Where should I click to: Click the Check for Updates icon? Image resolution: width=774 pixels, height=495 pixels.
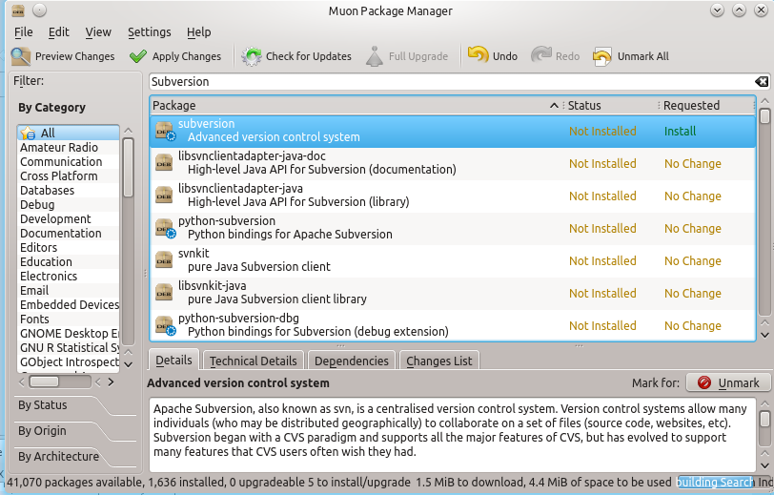[x=252, y=56]
